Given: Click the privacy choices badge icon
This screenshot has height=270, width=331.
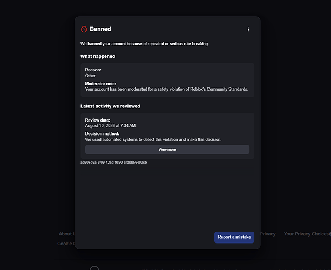Looking at the screenshot, I should pos(330,234).
